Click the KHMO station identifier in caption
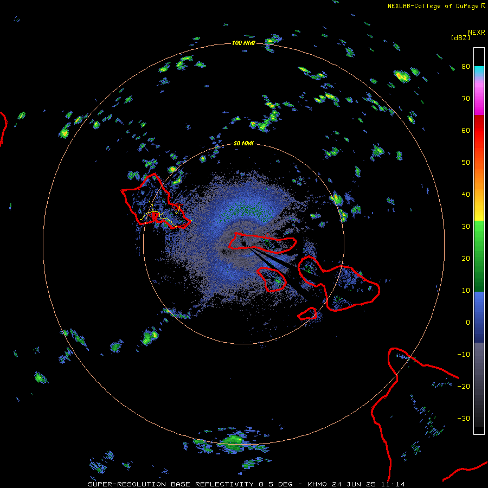Screen dimensions: 488x488 (317, 484)
